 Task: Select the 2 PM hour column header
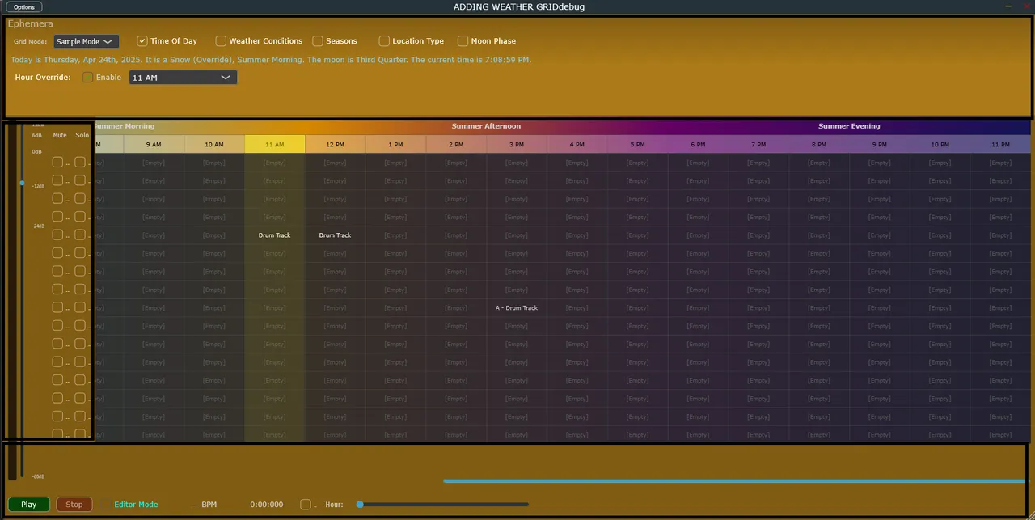pyautogui.click(x=456, y=144)
